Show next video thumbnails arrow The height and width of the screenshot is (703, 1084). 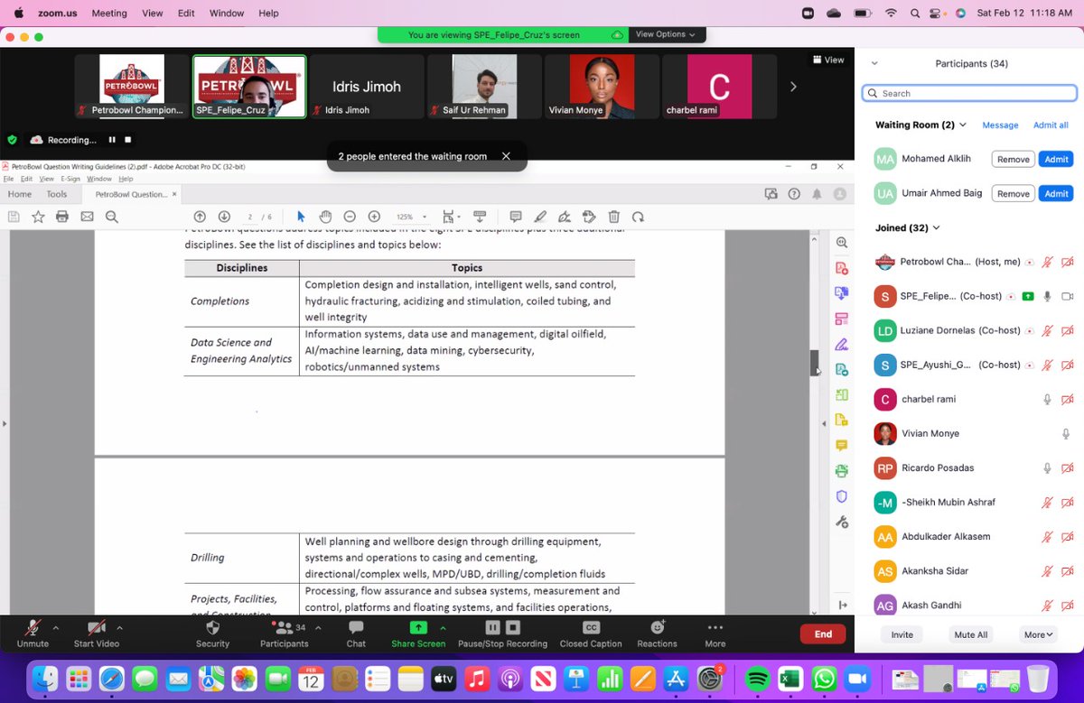pos(793,87)
